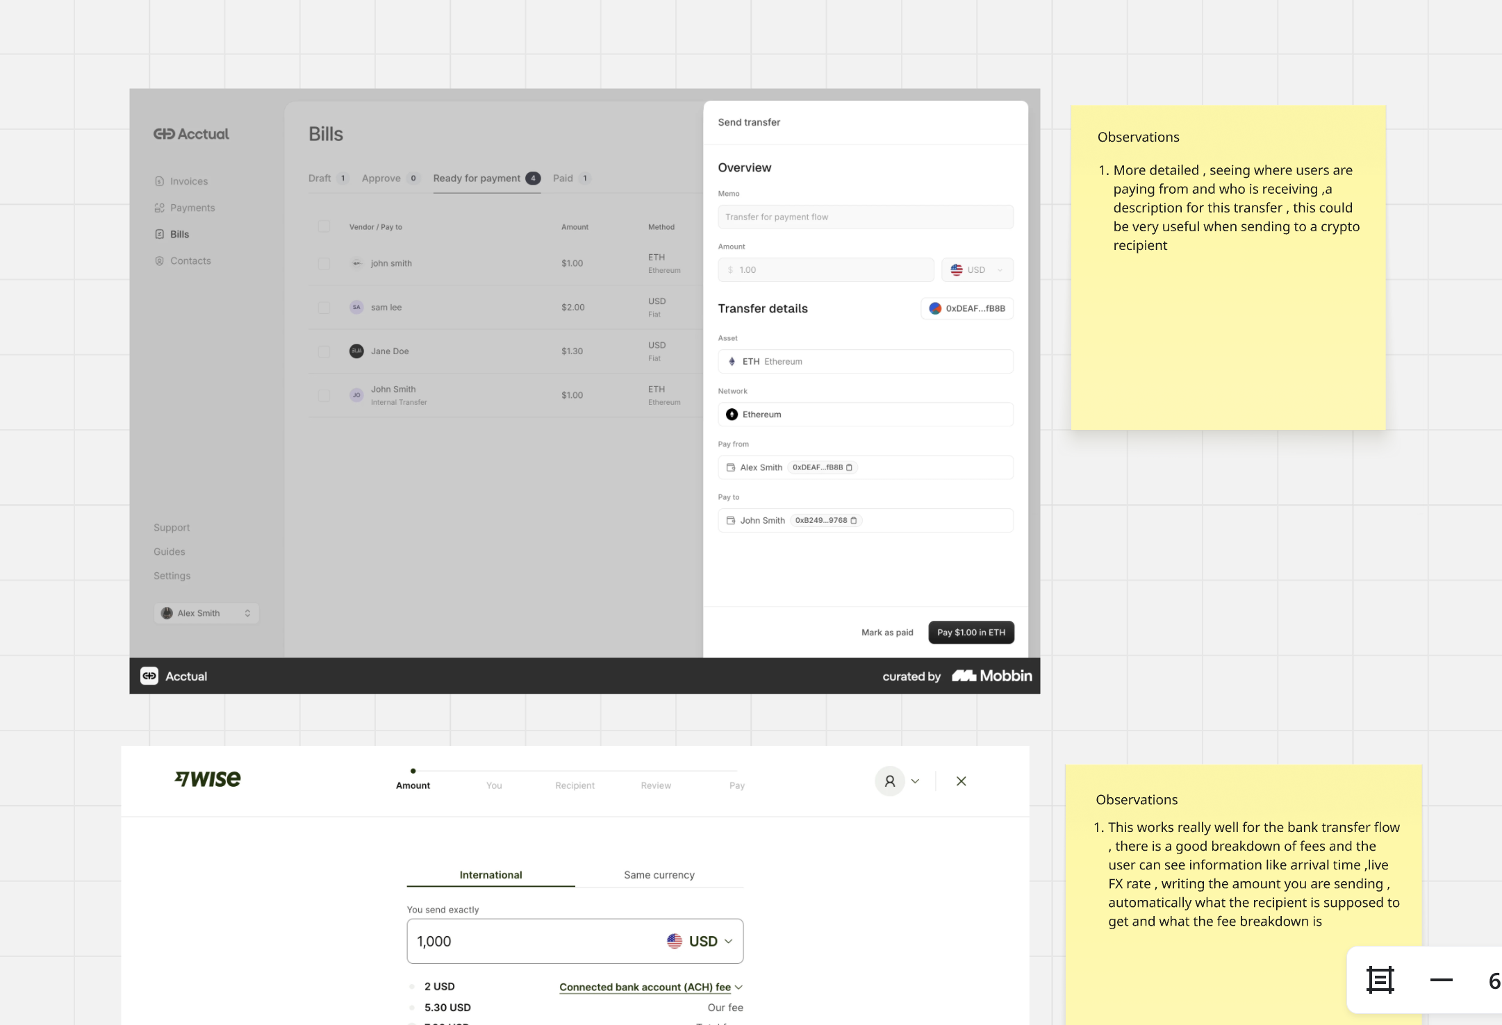This screenshot has width=1502, height=1025.
Task: Expand Connected bank account (ACH) fee
Action: click(651, 987)
